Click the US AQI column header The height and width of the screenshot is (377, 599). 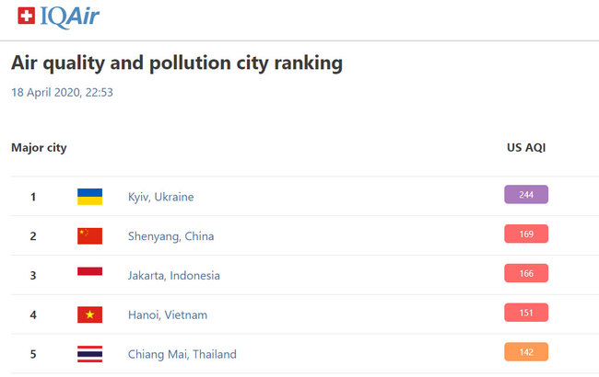pos(526,147)
